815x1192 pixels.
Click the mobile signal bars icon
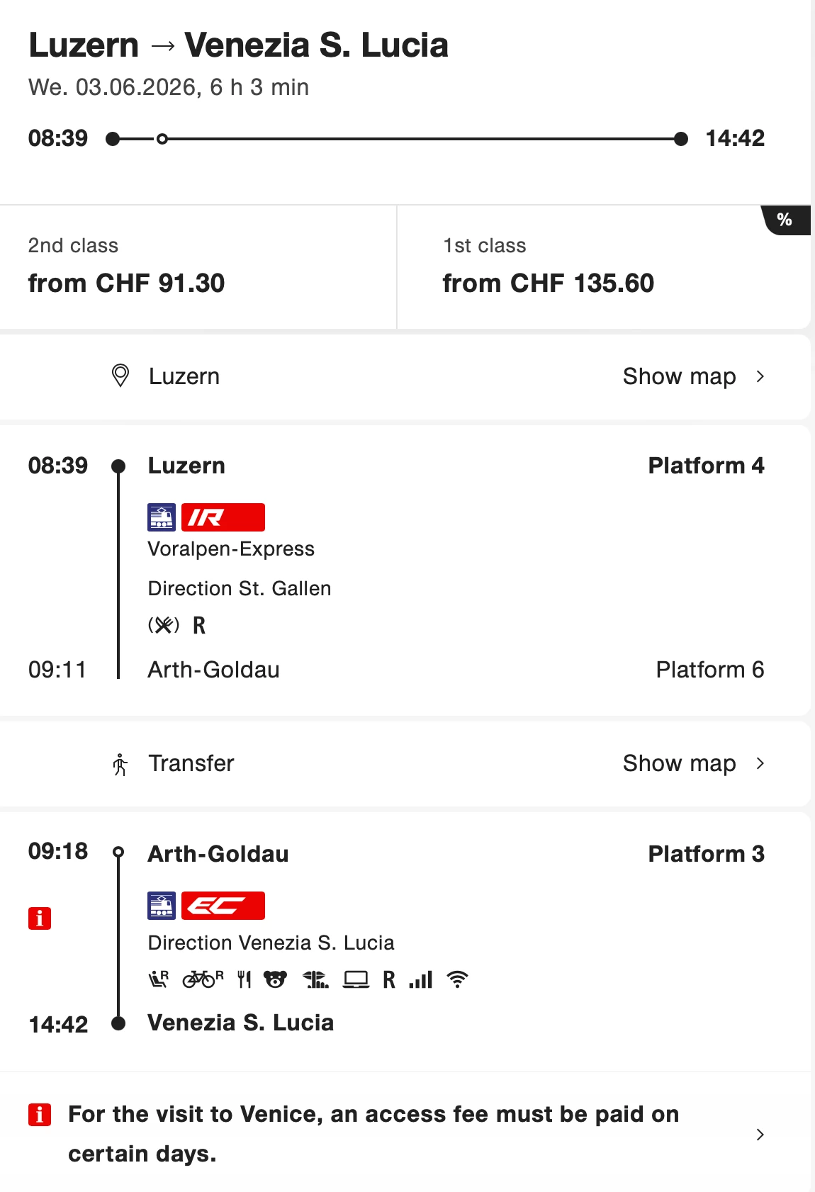coord(421,979)
